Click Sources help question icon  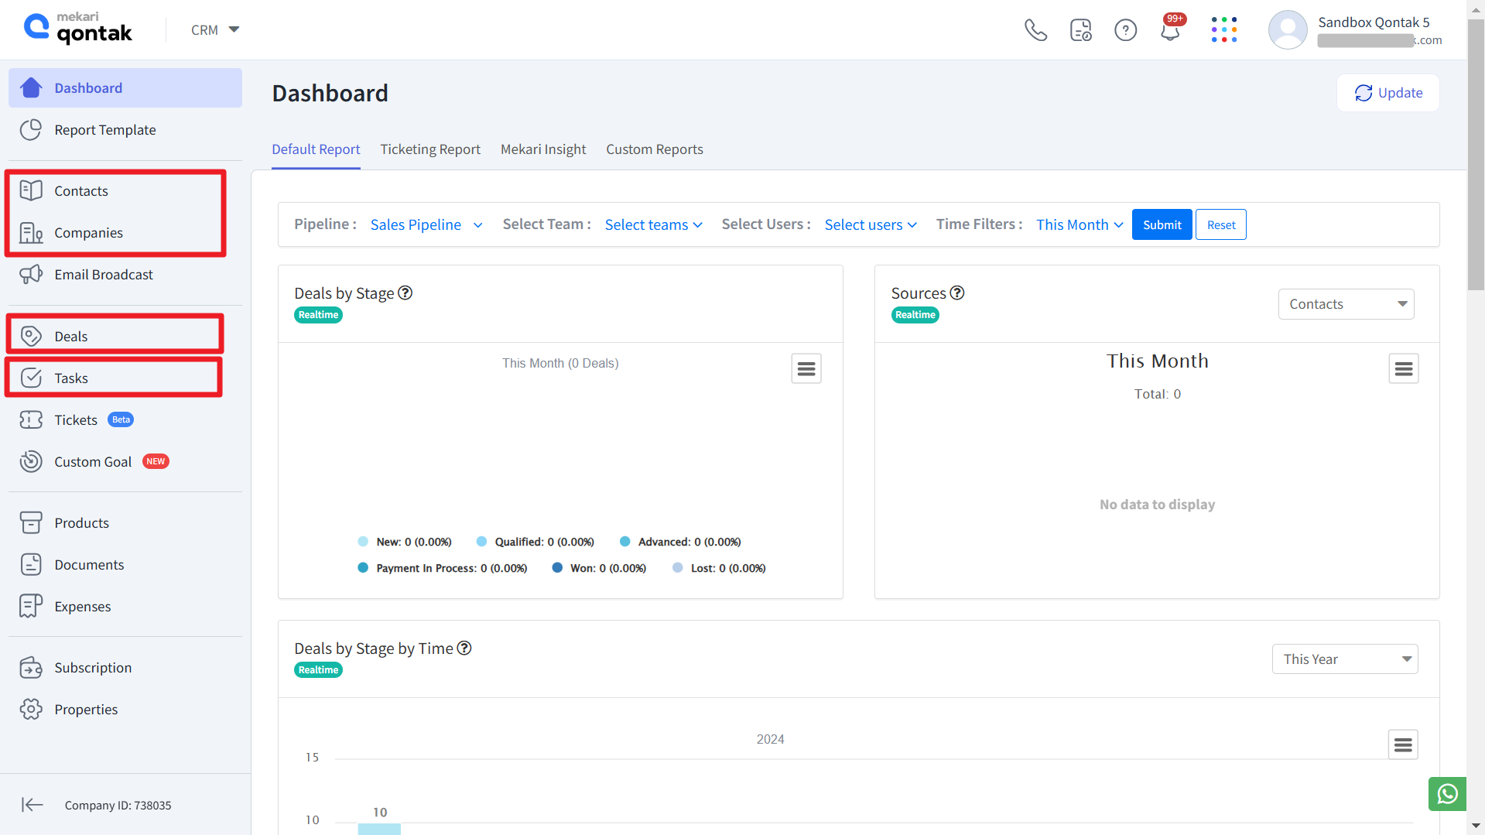[957, 293]
